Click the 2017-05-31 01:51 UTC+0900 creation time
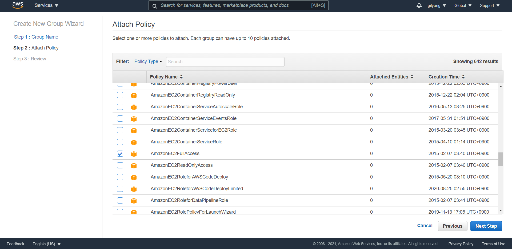512x249 pixels. click(x=459, y=118)
